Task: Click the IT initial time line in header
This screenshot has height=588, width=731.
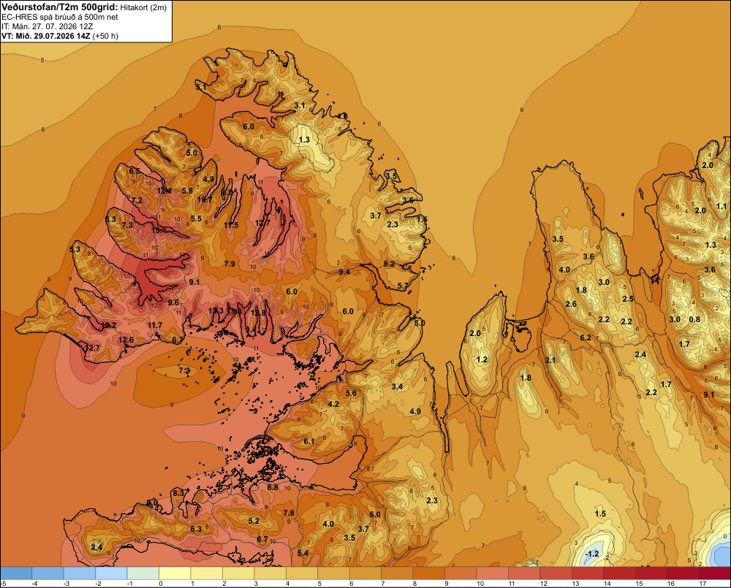Action: pos(47,26)
